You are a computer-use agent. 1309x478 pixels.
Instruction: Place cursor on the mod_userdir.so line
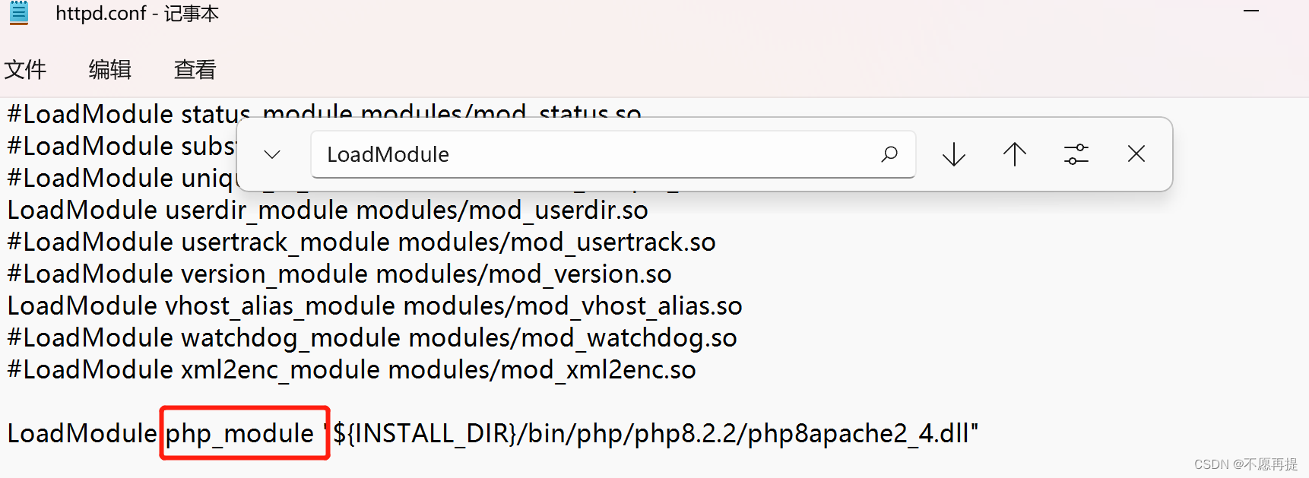pos(327,209)
